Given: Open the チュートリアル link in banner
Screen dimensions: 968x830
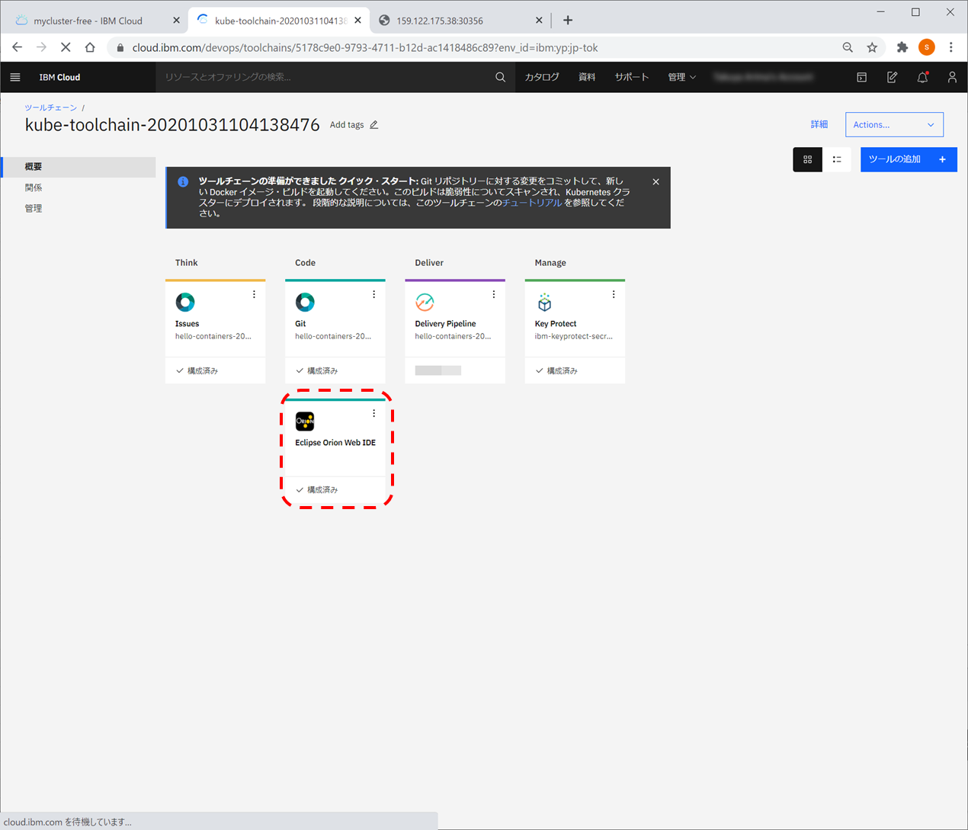Looking at the screenshot, I should 532,203.
